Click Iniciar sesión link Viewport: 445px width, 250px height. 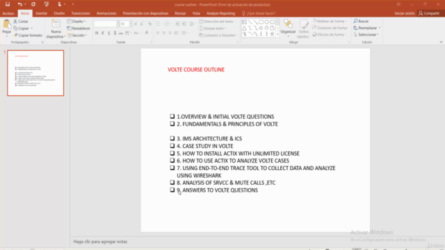[405, 13]
